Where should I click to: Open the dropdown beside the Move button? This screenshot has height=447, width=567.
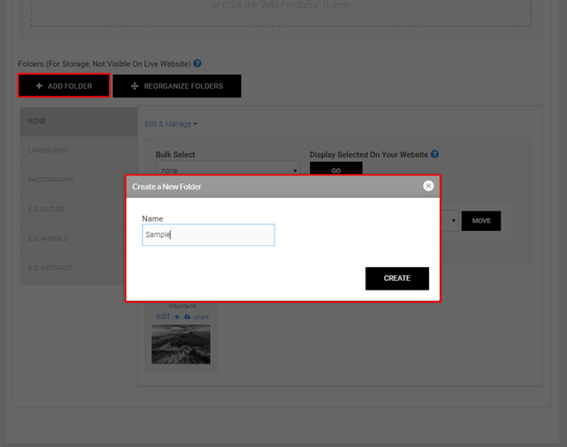click(x=453, y=221)
